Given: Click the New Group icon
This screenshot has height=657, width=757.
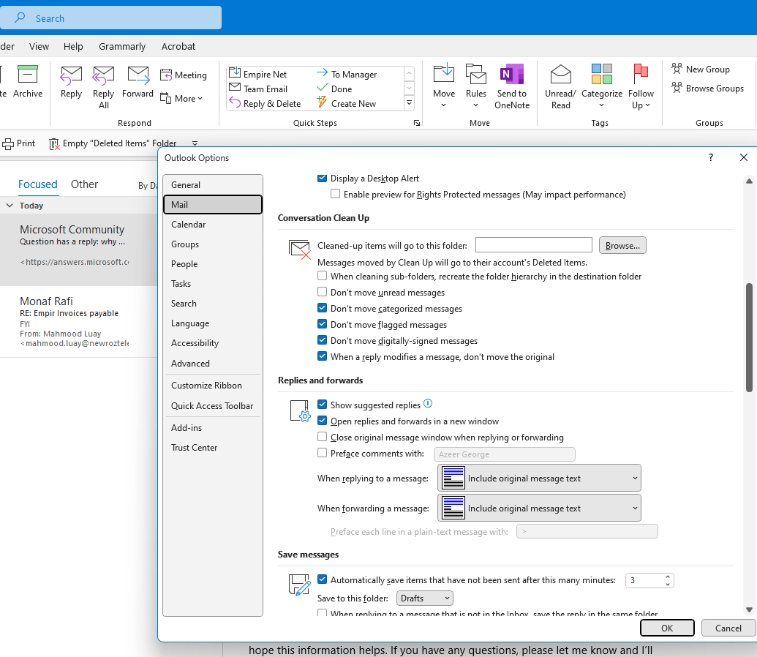Looking at the screenshot, I should click(677, 69).
